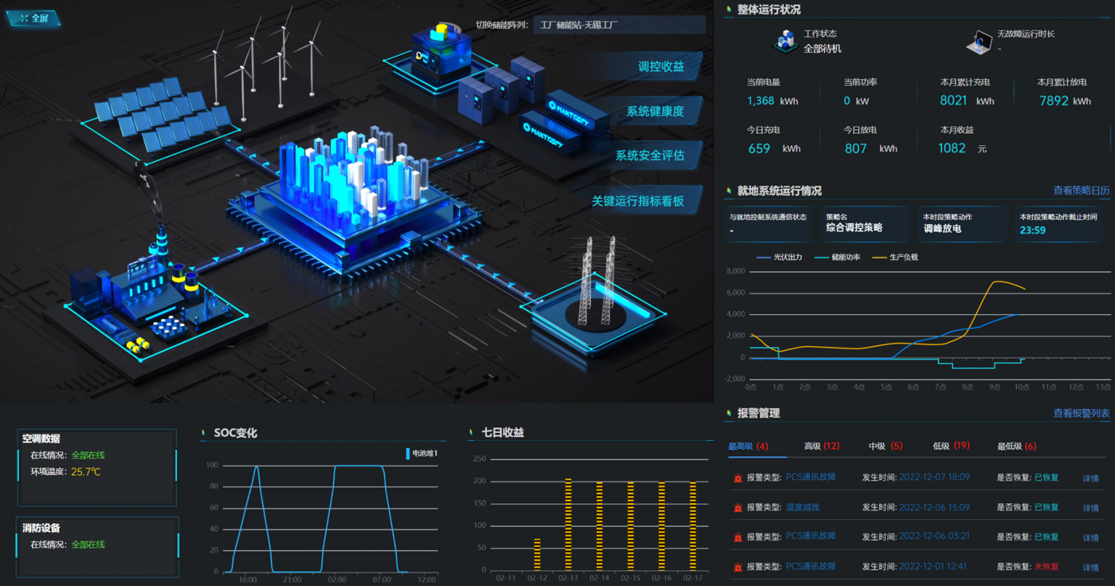
Task: Click the 工作状态 building icon
Action: coord(785,41)
